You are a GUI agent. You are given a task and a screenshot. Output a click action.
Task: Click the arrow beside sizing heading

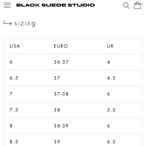(x=8, y=23)
